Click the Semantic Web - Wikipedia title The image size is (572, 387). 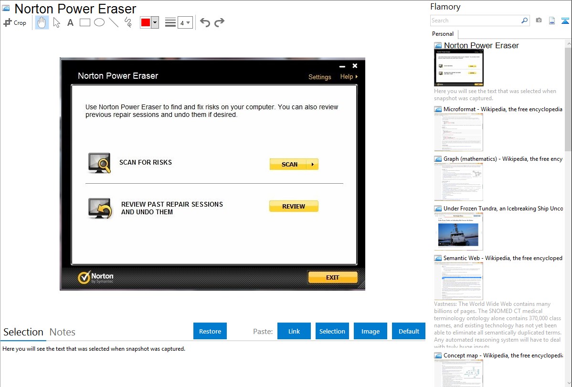tap(503, 258)
